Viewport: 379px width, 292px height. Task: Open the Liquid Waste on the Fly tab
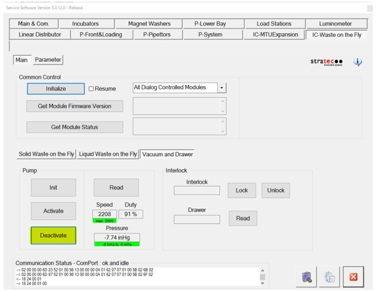[108, 154]
